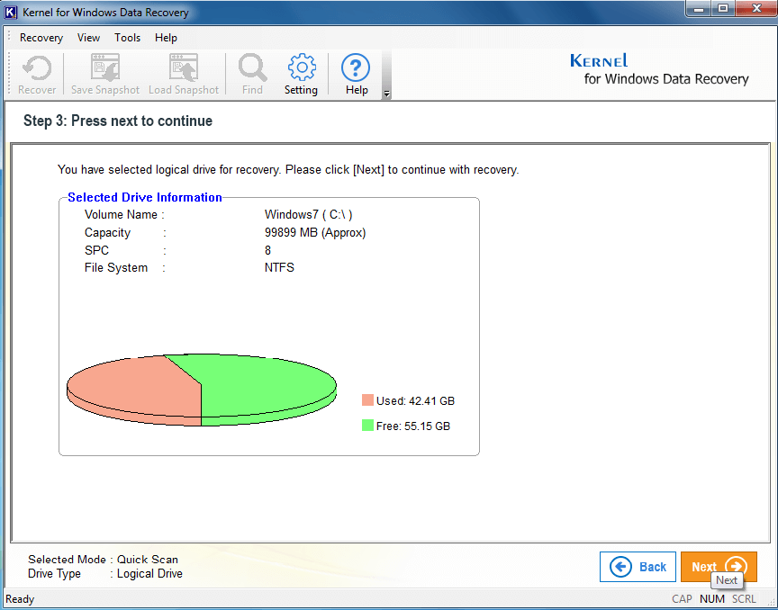778x610 pixels.
Task: Open the Setting gear tool
Action: 301,75
